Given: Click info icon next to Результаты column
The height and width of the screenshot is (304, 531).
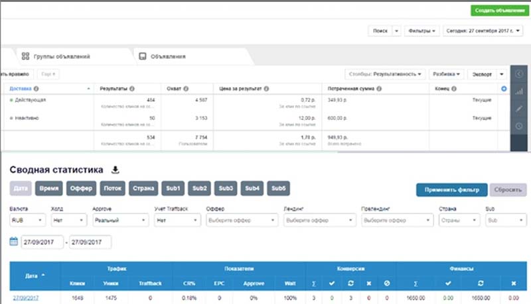Looking at the screenshot, I should point(132,89).
